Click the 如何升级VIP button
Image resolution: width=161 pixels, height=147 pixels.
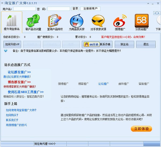12,44
